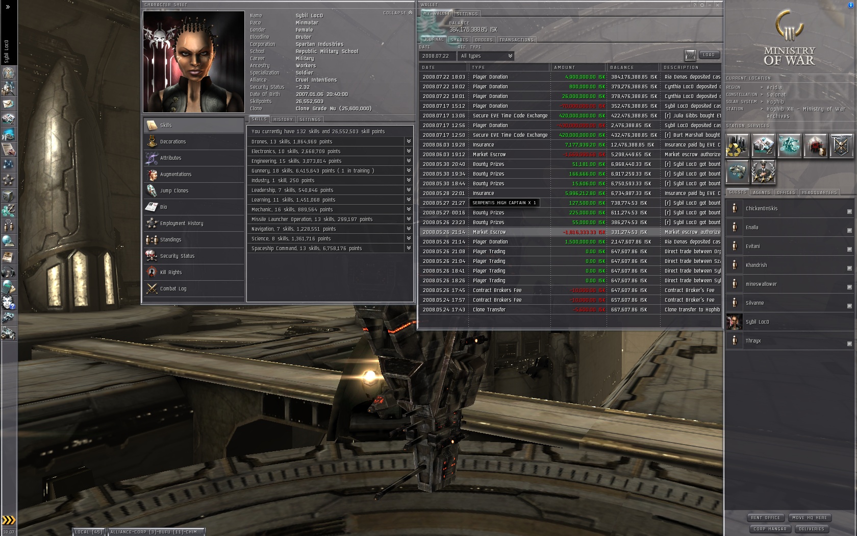The width and height of the screenshot is (857, 536).
Task: Open the Help face icon
Action: [9, 303]
